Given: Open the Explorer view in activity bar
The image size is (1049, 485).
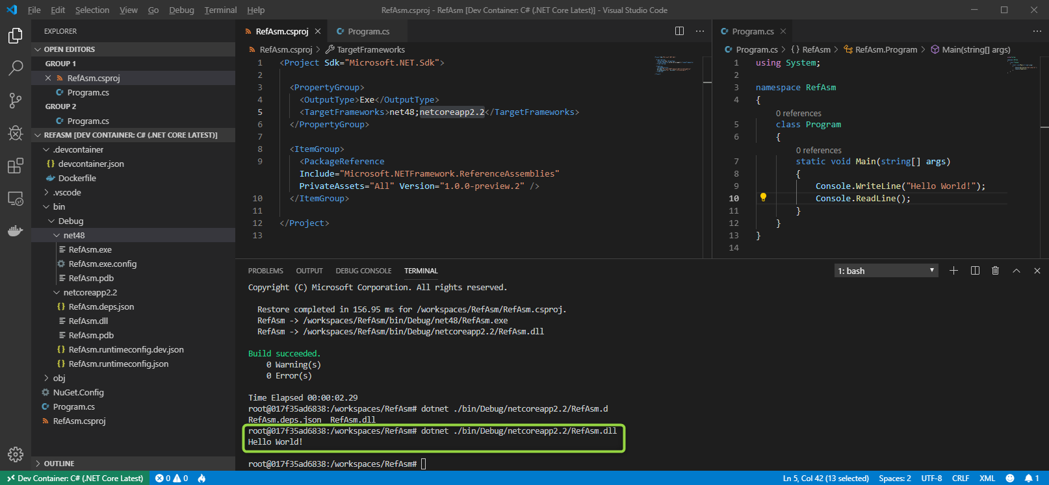Looking at the screenshot, I should 16,36.
